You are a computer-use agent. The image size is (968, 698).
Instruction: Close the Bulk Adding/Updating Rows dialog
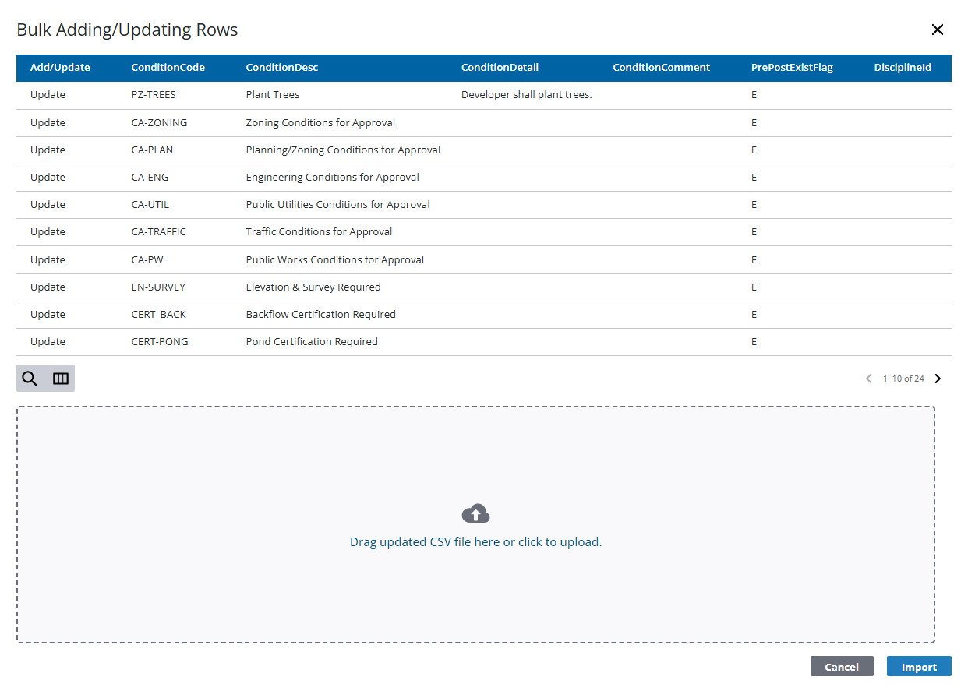click(x=938, y=30)
